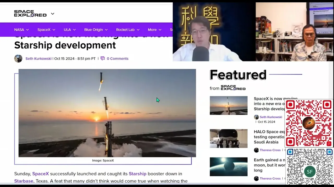This screenshot has height=187, width=334.
Task: Click the comments speech bubble icon
Action: (x=103, y=58)
